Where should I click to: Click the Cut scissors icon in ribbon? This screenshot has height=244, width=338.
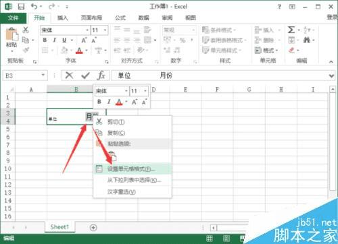pos(26,30)
